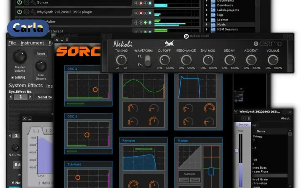Open the About menu in WhySynth window
301x188 pixels.
[285, 118]
